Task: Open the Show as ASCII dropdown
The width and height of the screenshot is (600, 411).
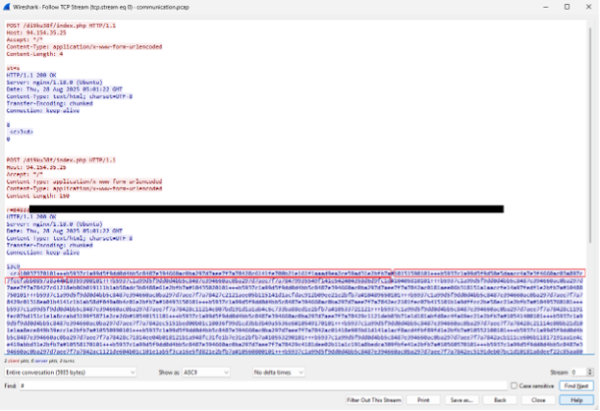Action: pos(206,373)
